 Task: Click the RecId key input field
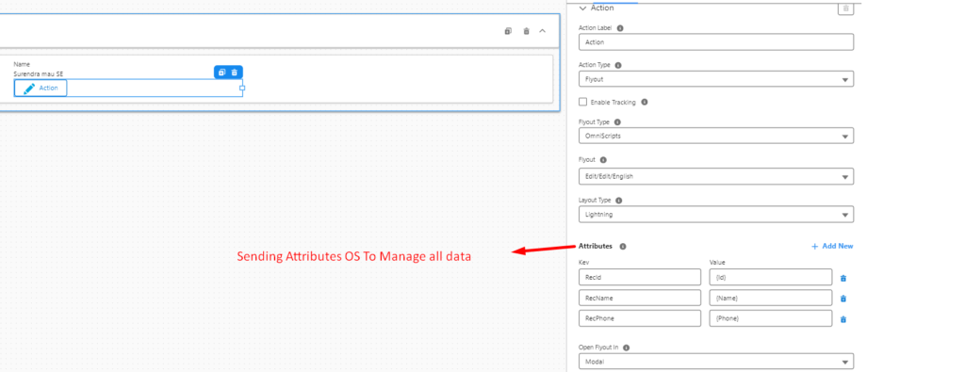click(640, 277)
